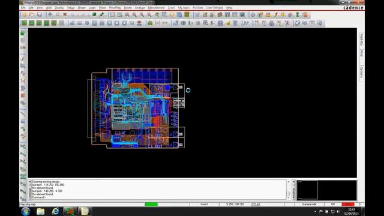Open the Options side panel tab
The width and height of the screenshot is (384, 216).
pyautogui.click(x=361, y=72)
